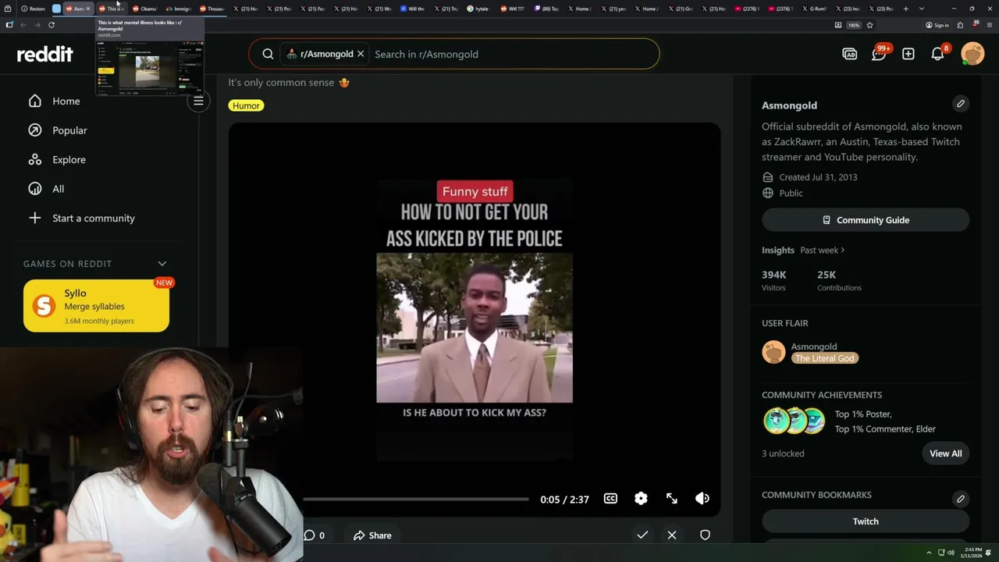Show hidden system tray icons
999x562 pixels.
pyautogui.click(x=929, y=553)
